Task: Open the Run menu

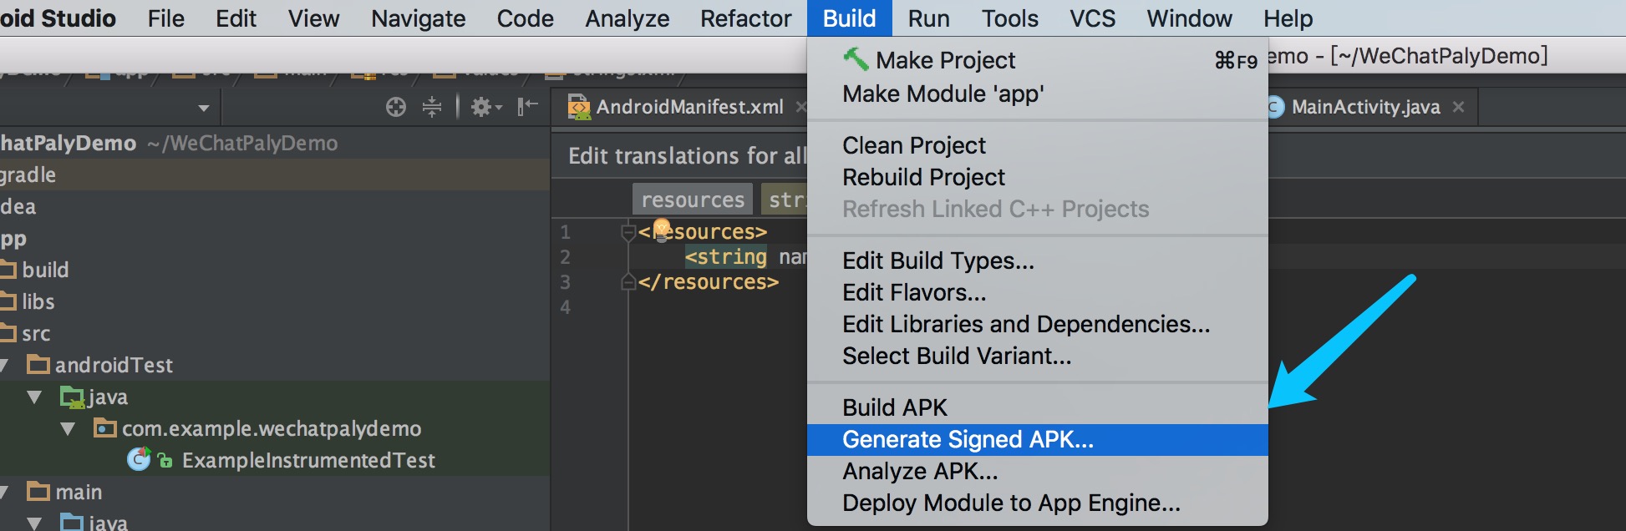Action: coord(928,18)
